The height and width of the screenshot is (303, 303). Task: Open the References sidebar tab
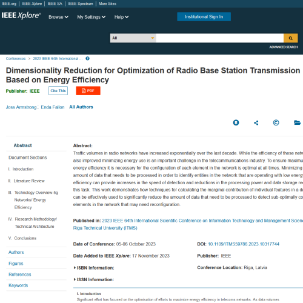[x=20, y=275]
